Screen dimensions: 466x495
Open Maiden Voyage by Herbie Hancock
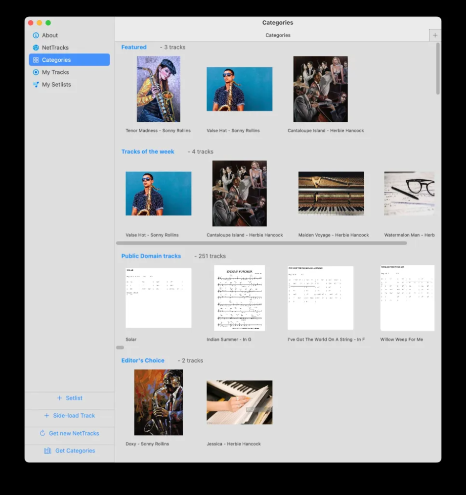click(x=331, y=193)
